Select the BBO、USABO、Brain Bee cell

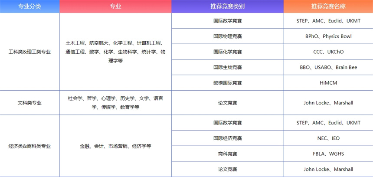(328, 67)
